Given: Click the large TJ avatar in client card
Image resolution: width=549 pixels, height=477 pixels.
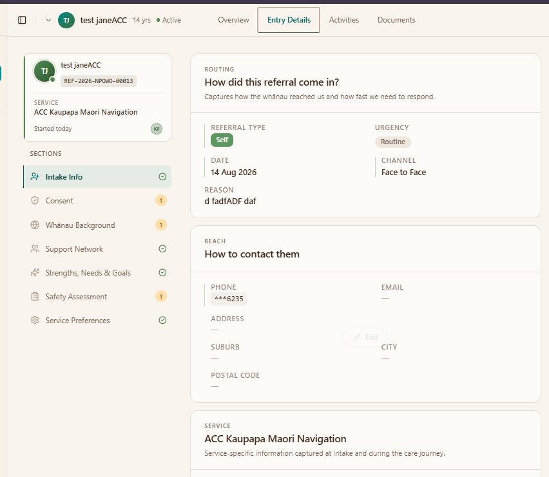Looking at the screenshot, I should (44, 71).
